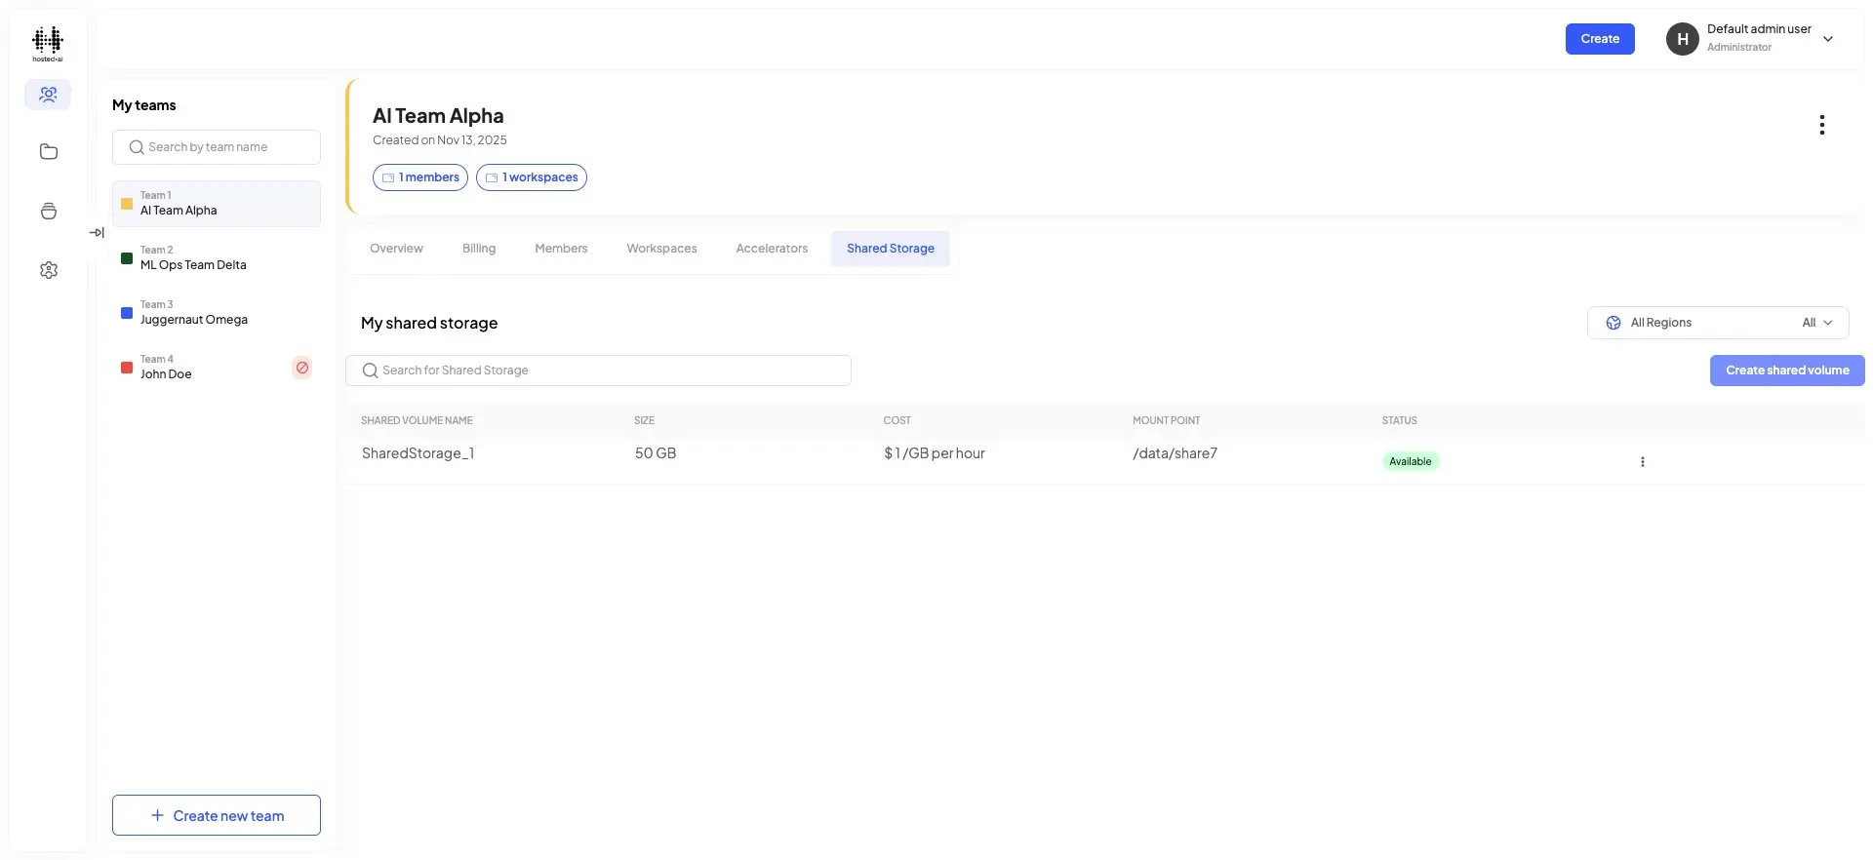Image resolution: width=1873 pixels, height=860 pixels.
Task: Select the Shared Storage tab
Action: pyautogui.click(x=891, y=249)
